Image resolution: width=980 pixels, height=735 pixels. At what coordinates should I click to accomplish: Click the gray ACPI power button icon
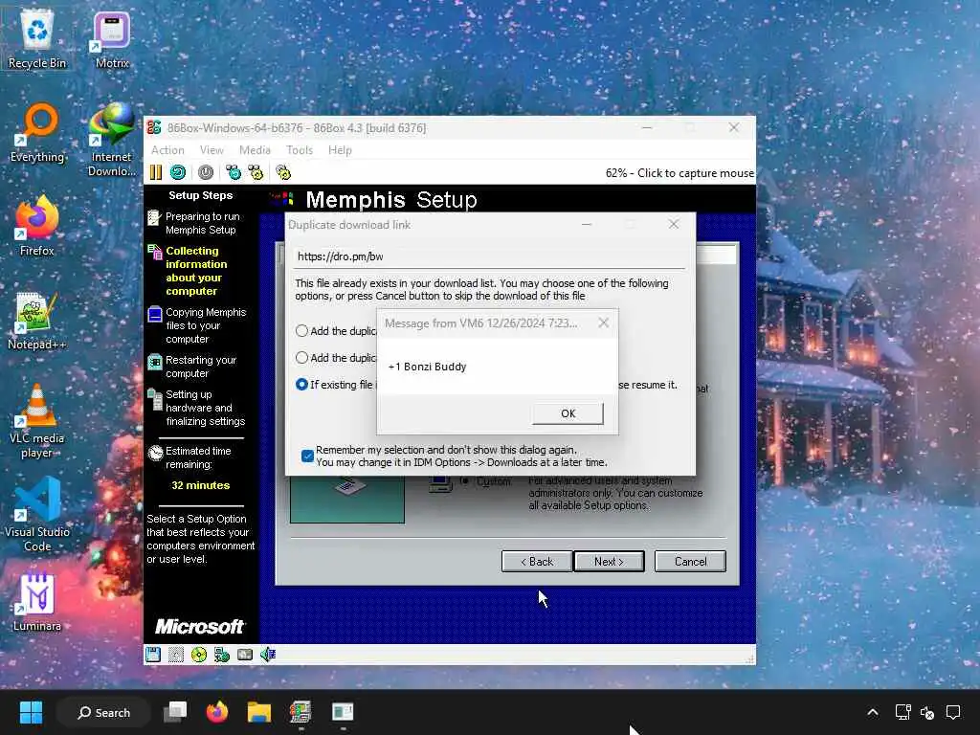coord(206,172)
